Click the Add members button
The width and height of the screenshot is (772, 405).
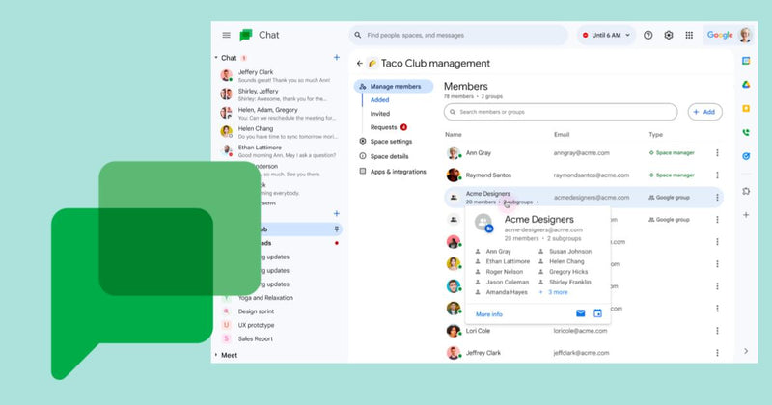click(x=704, y=112)
